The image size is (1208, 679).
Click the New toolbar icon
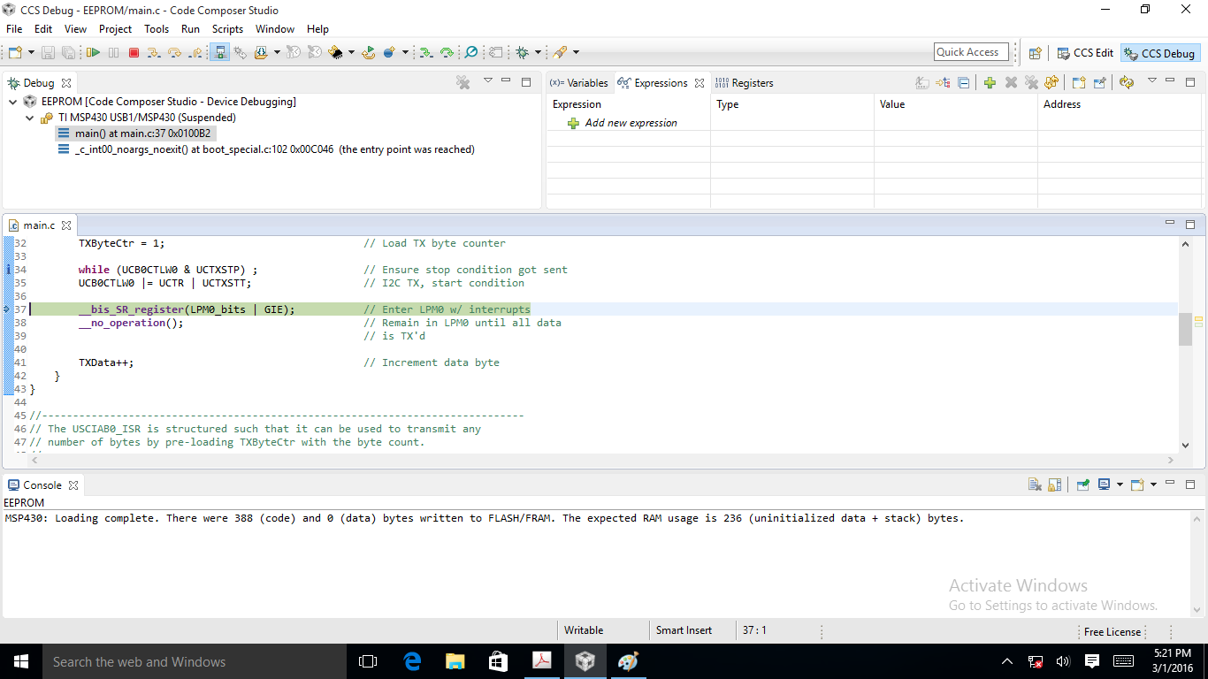tap(15, 53)
